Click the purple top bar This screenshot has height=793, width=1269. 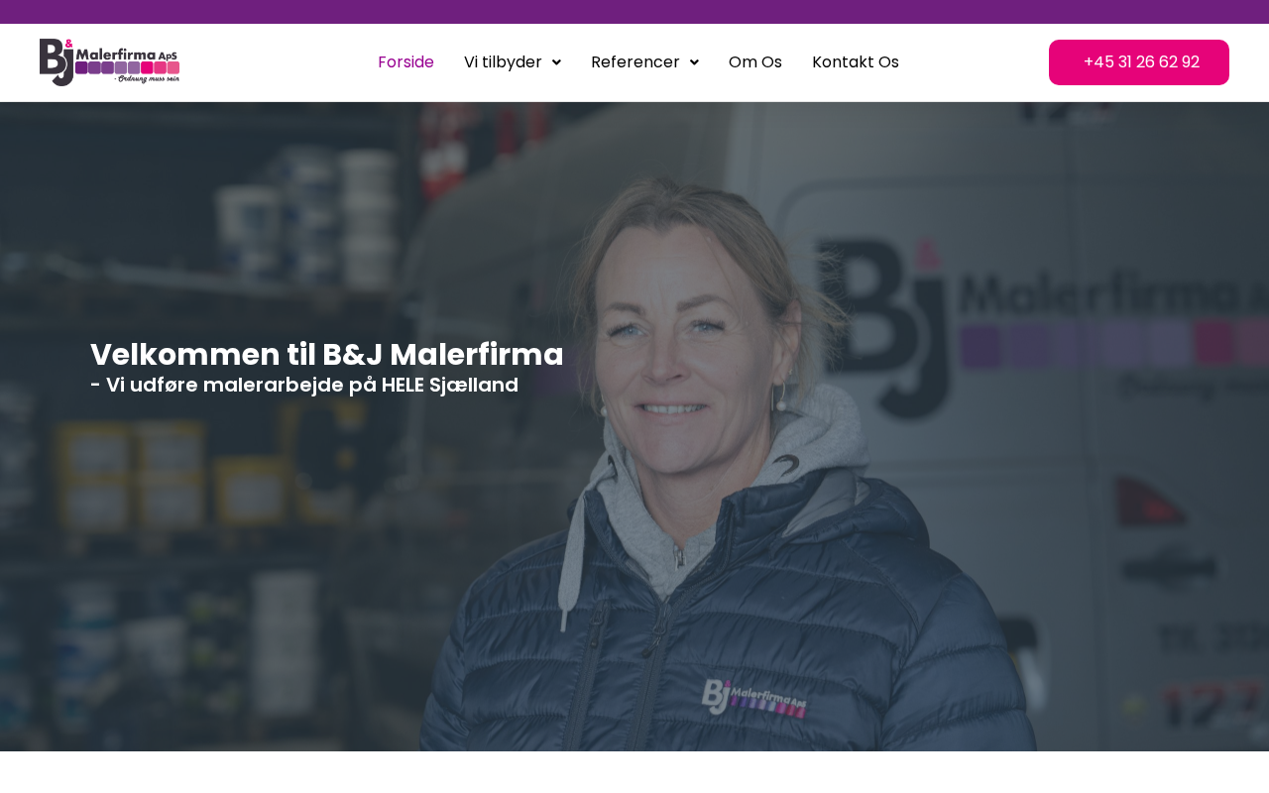pyautogui.click(x=634, y=12)
